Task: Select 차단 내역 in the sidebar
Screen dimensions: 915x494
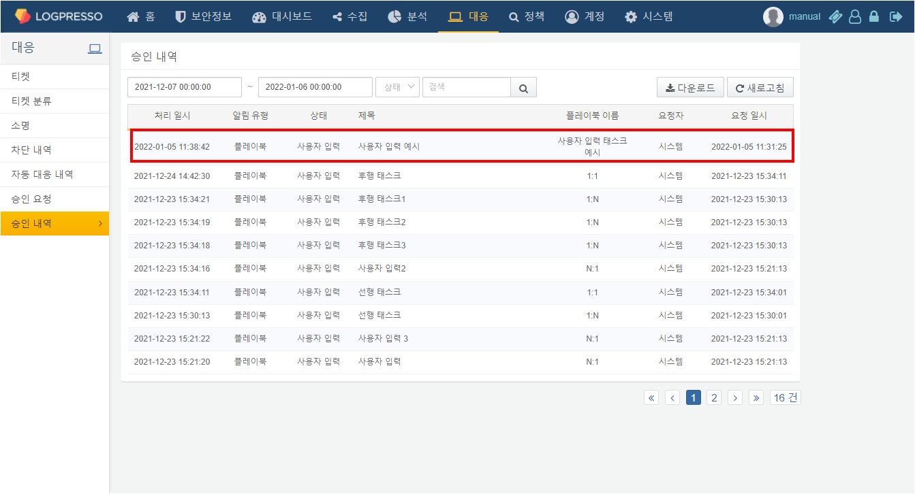Action: [x=55, y=150]
